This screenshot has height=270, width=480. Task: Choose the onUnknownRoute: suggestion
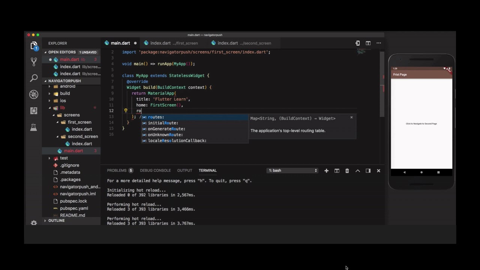point(195,135)
